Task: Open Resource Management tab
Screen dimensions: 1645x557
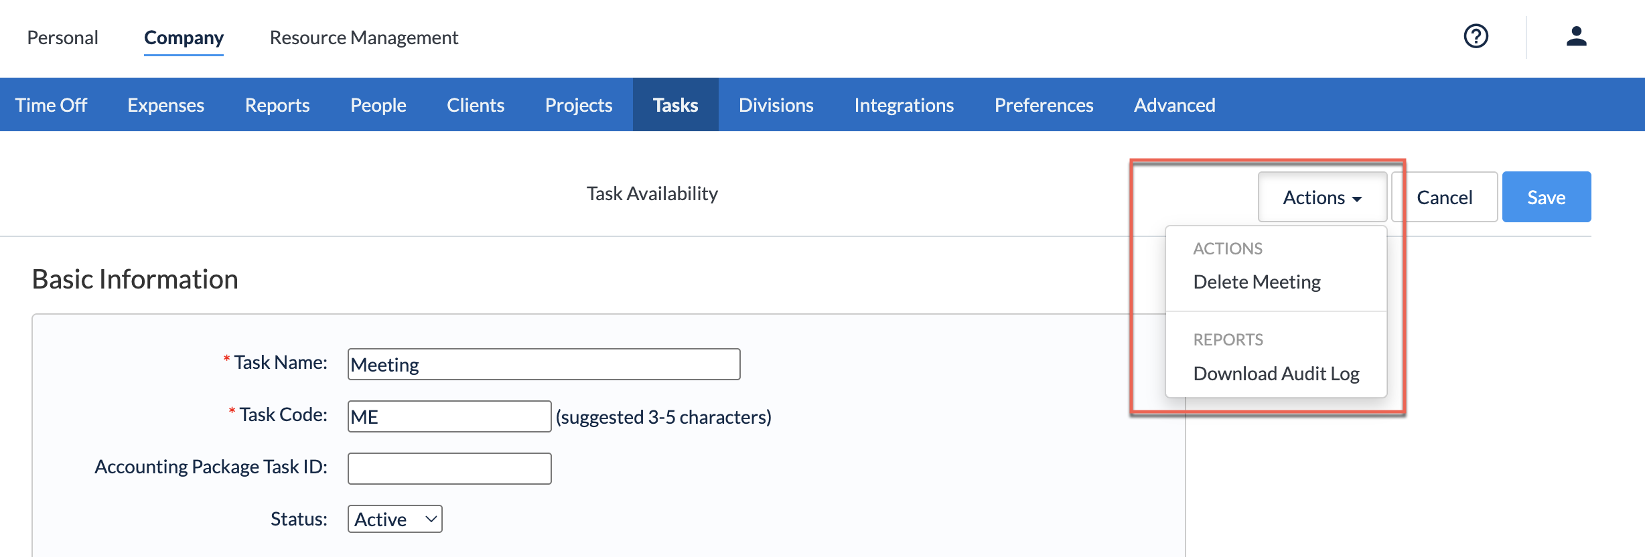Action: (x=364, y=37)
